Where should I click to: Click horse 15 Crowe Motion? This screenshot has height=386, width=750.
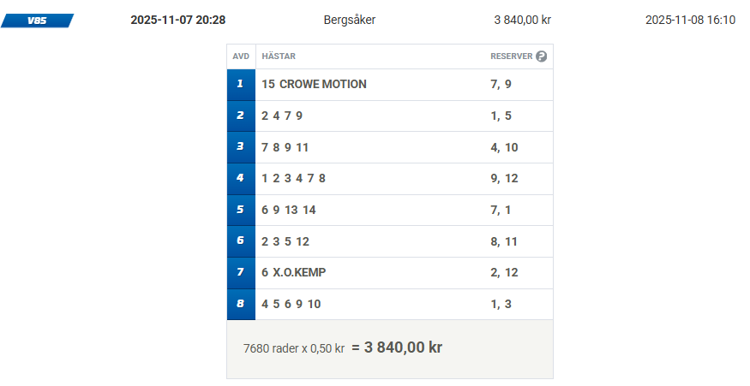coord(314,84)
